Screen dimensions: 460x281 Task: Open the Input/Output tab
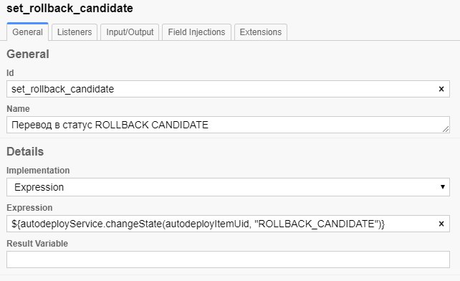[130, 32]
